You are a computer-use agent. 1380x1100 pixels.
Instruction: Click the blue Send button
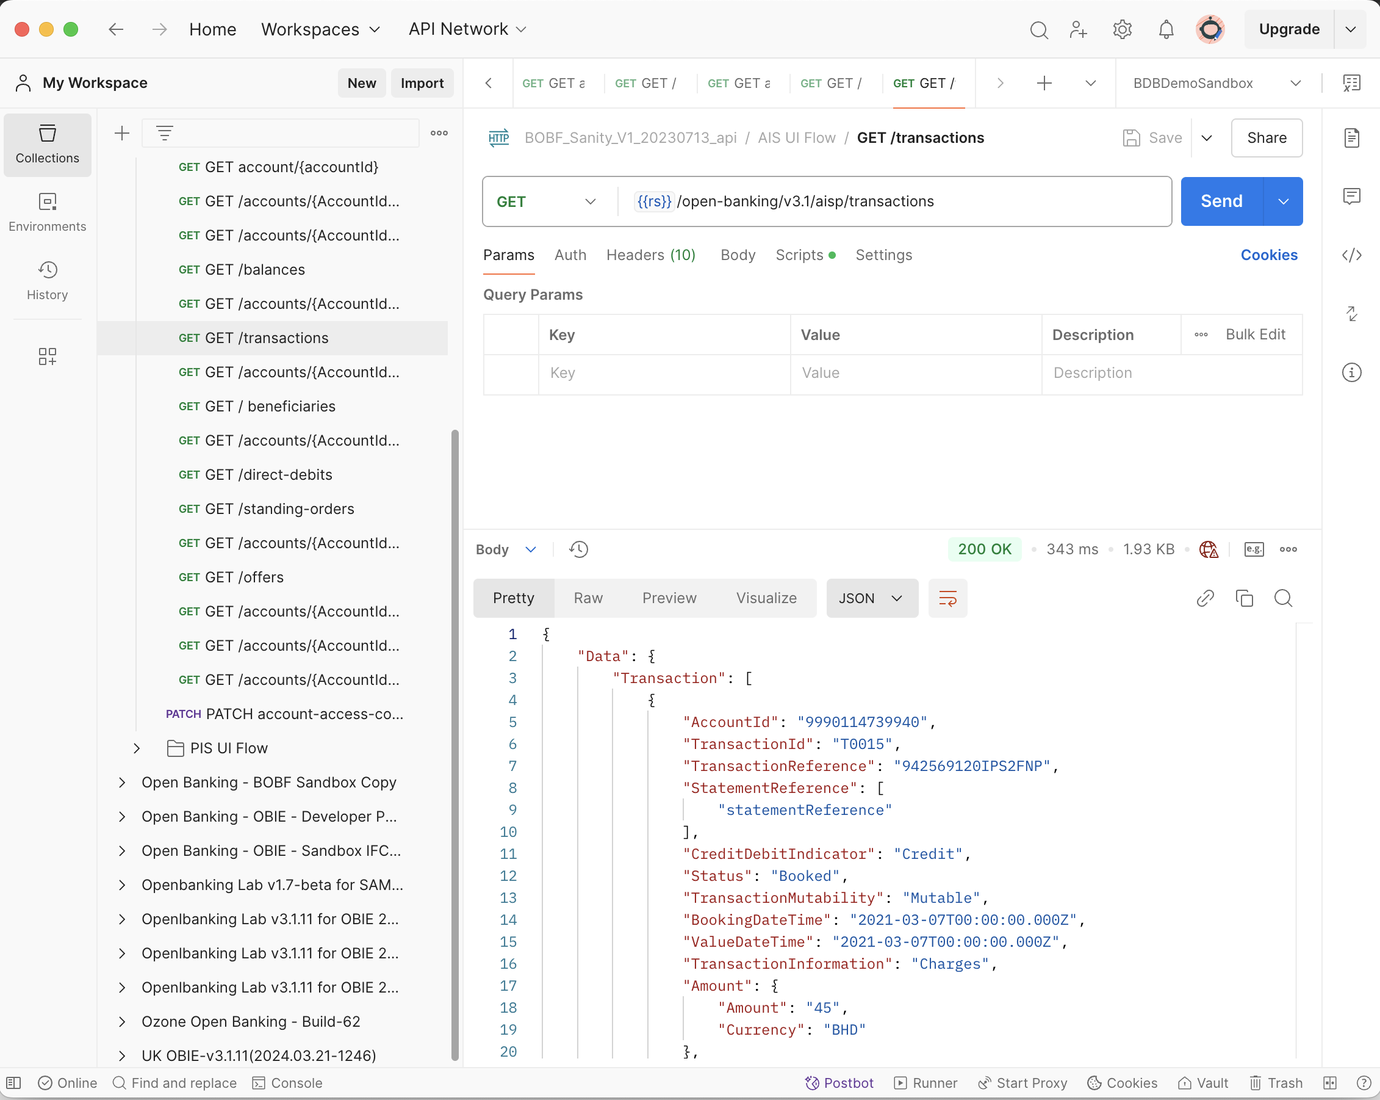coord(1221,201)
